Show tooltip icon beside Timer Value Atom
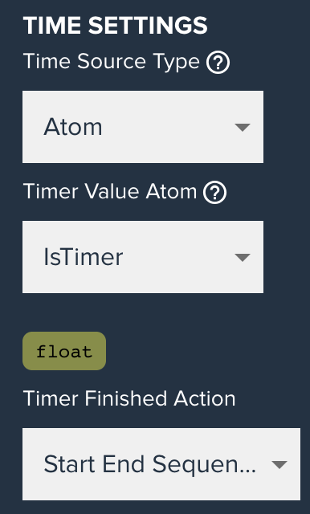The height and width of the screenshot is (514, 310). tap(214, 192)
